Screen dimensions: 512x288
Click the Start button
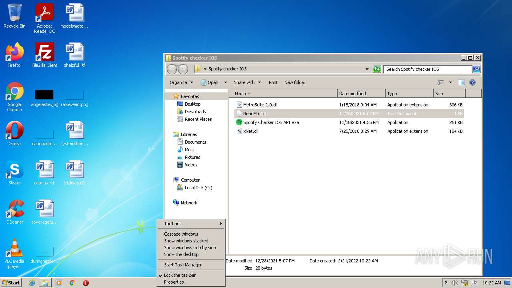pos(11,283)
